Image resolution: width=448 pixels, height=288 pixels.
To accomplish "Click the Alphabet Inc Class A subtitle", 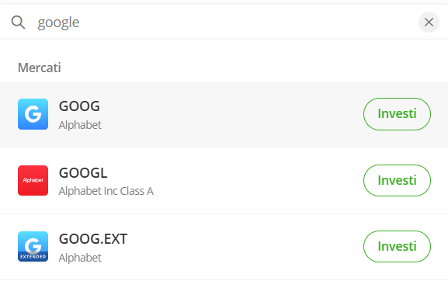I will [106, 191].
